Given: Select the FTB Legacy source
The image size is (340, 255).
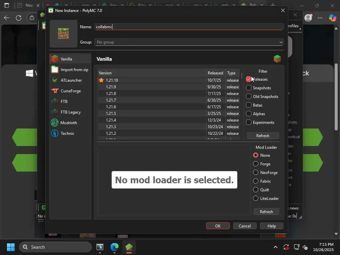Looking at the screenshot, I should click(x=70, y=112).
